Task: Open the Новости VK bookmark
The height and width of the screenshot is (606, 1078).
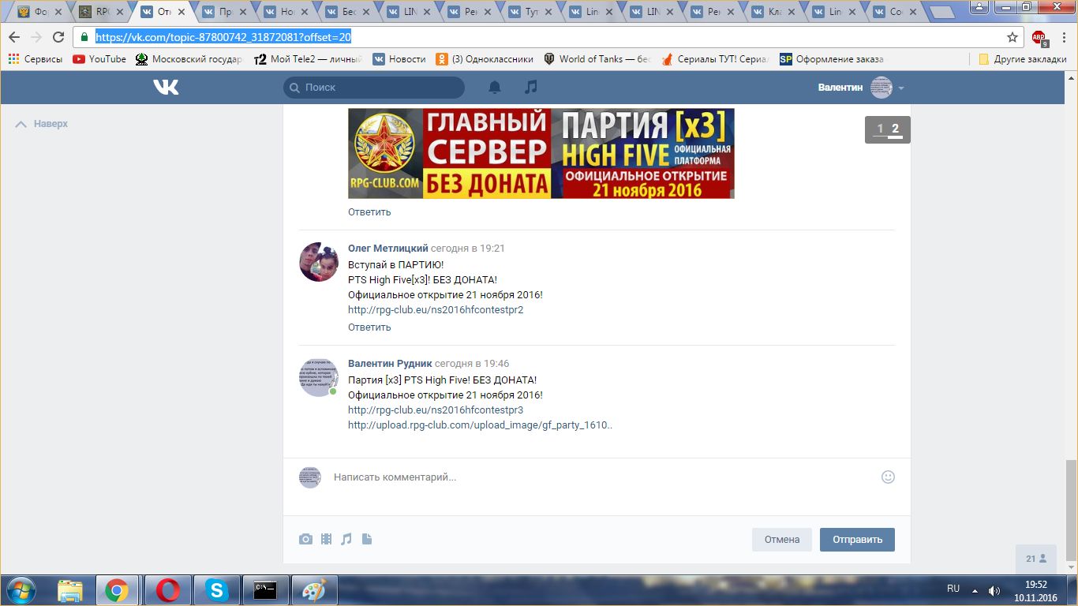Action: (399, 59)
